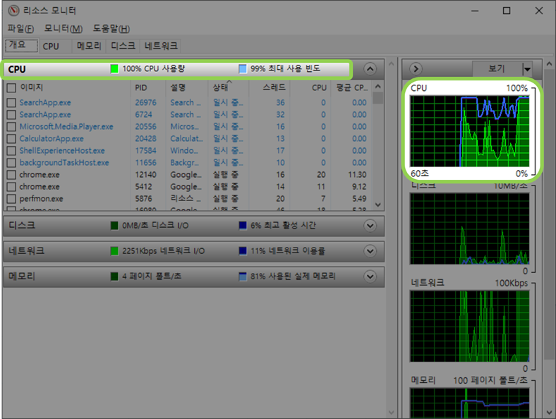The height and width of the screenshot is (419, 556).
Task: Collapse the CPU section with the up chevron
Action: pyautogui.click(x=370, y=68)
